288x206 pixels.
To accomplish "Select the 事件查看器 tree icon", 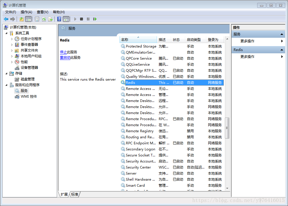I will 17,45.
